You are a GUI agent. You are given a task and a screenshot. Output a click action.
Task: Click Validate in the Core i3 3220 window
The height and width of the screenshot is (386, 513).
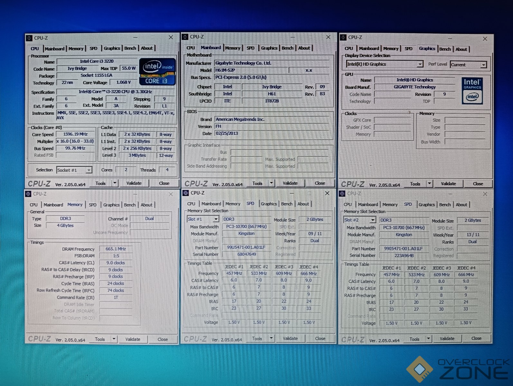pos(134,183)
